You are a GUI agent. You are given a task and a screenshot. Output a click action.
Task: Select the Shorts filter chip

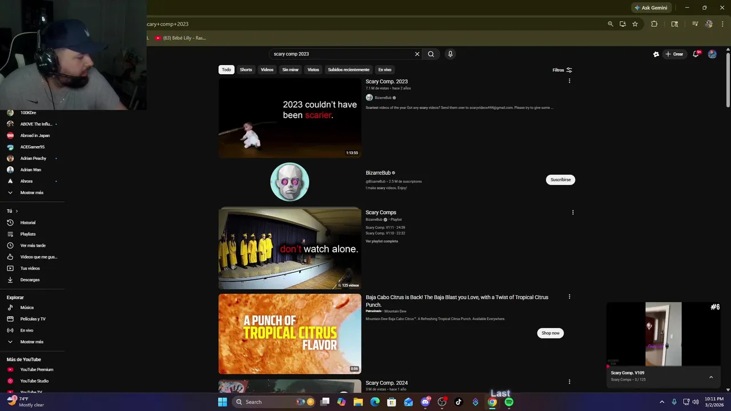point(246,70)
